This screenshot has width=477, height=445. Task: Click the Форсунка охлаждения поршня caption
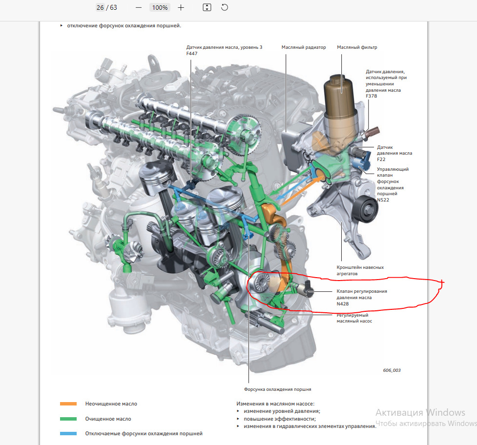click(x=278, y=389)
